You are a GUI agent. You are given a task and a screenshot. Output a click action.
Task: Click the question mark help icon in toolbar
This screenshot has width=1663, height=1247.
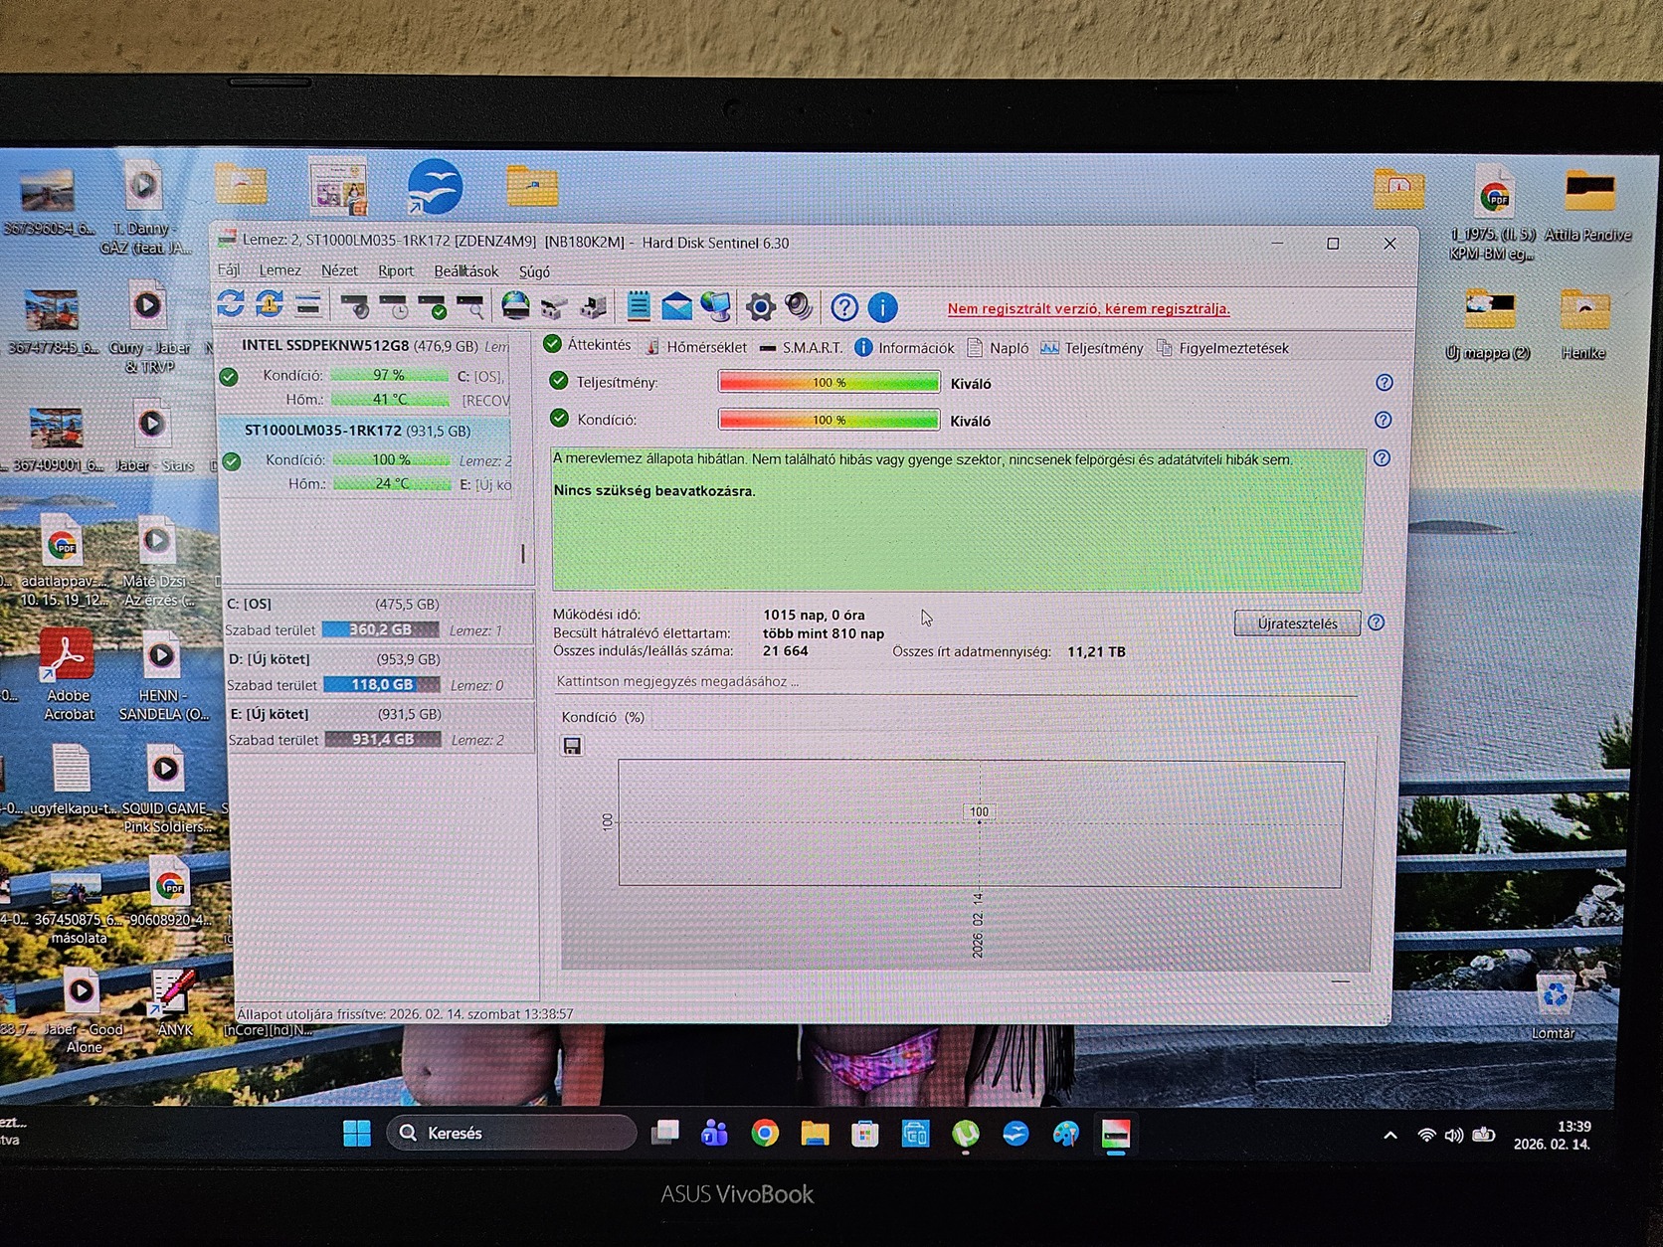844,308
